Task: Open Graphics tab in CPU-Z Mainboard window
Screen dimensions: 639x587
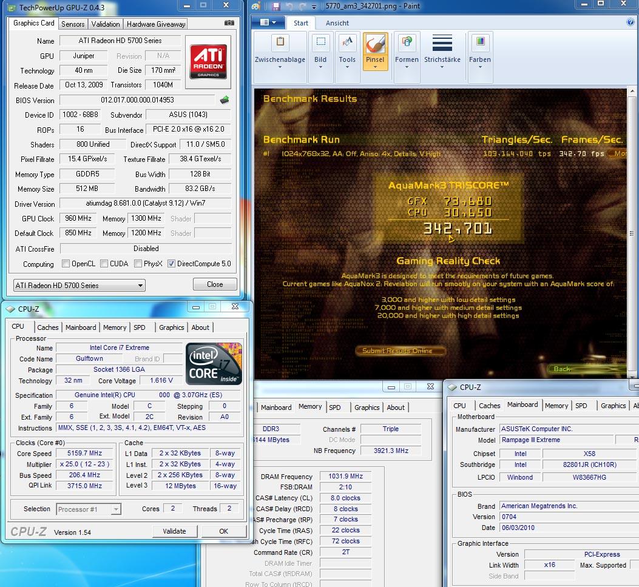Action: pos(613,406)
